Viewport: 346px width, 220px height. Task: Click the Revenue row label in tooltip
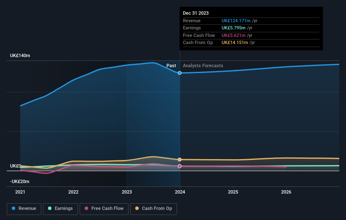192,21
